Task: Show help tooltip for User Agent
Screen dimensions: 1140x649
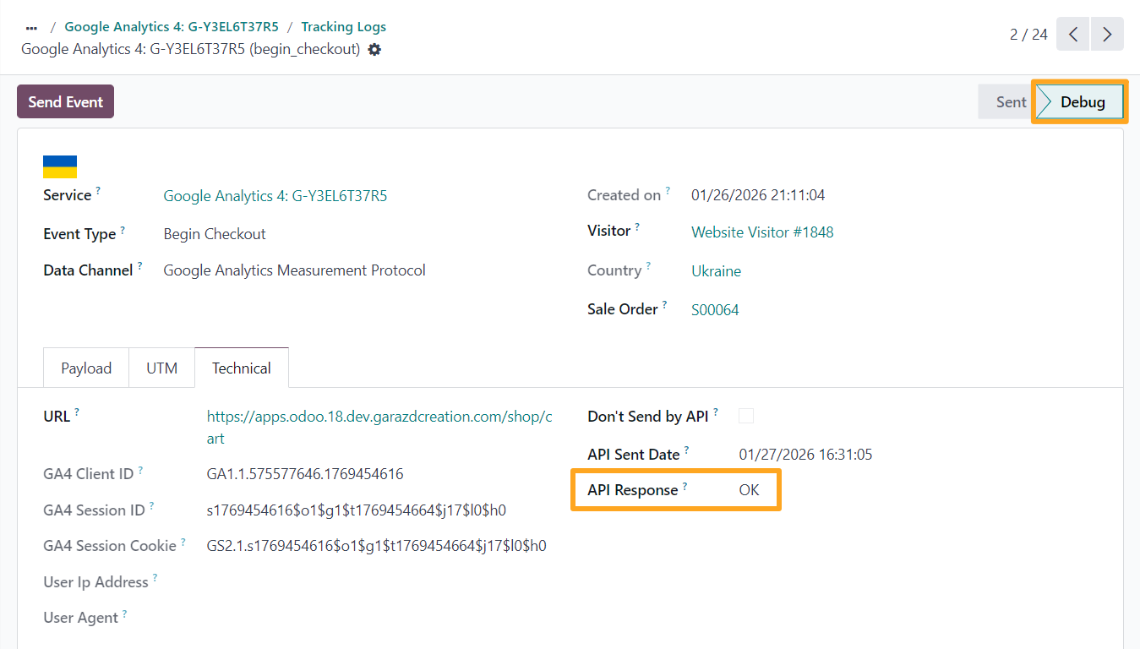Action: pyautogui.click(x=124, y=614)
